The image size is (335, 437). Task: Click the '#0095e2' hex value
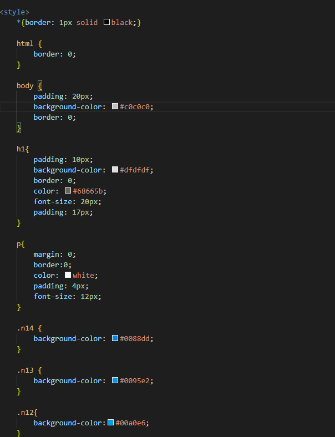tap(135, 380)
